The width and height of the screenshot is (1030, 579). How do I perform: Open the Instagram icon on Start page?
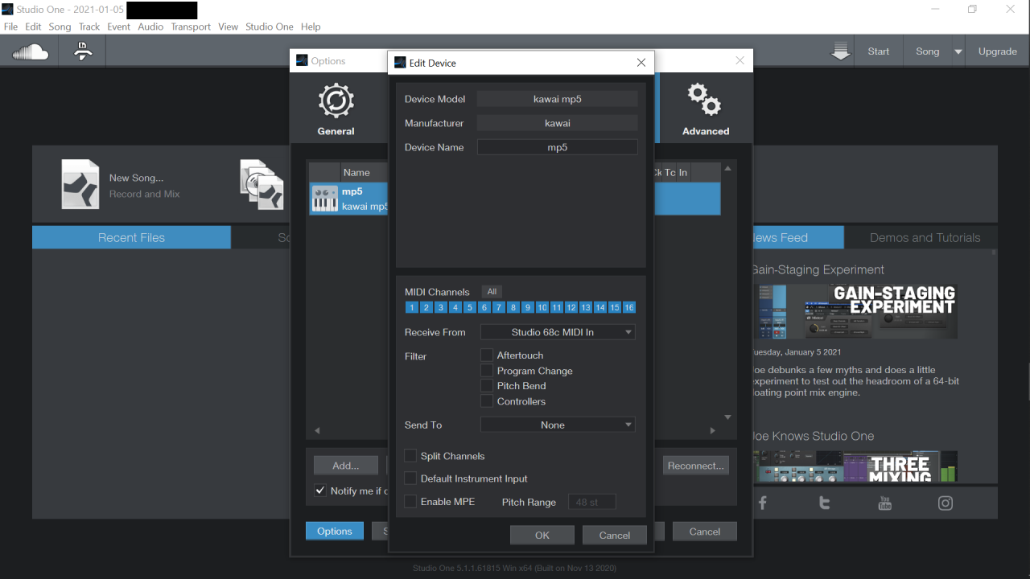click(x=946, y=503)
